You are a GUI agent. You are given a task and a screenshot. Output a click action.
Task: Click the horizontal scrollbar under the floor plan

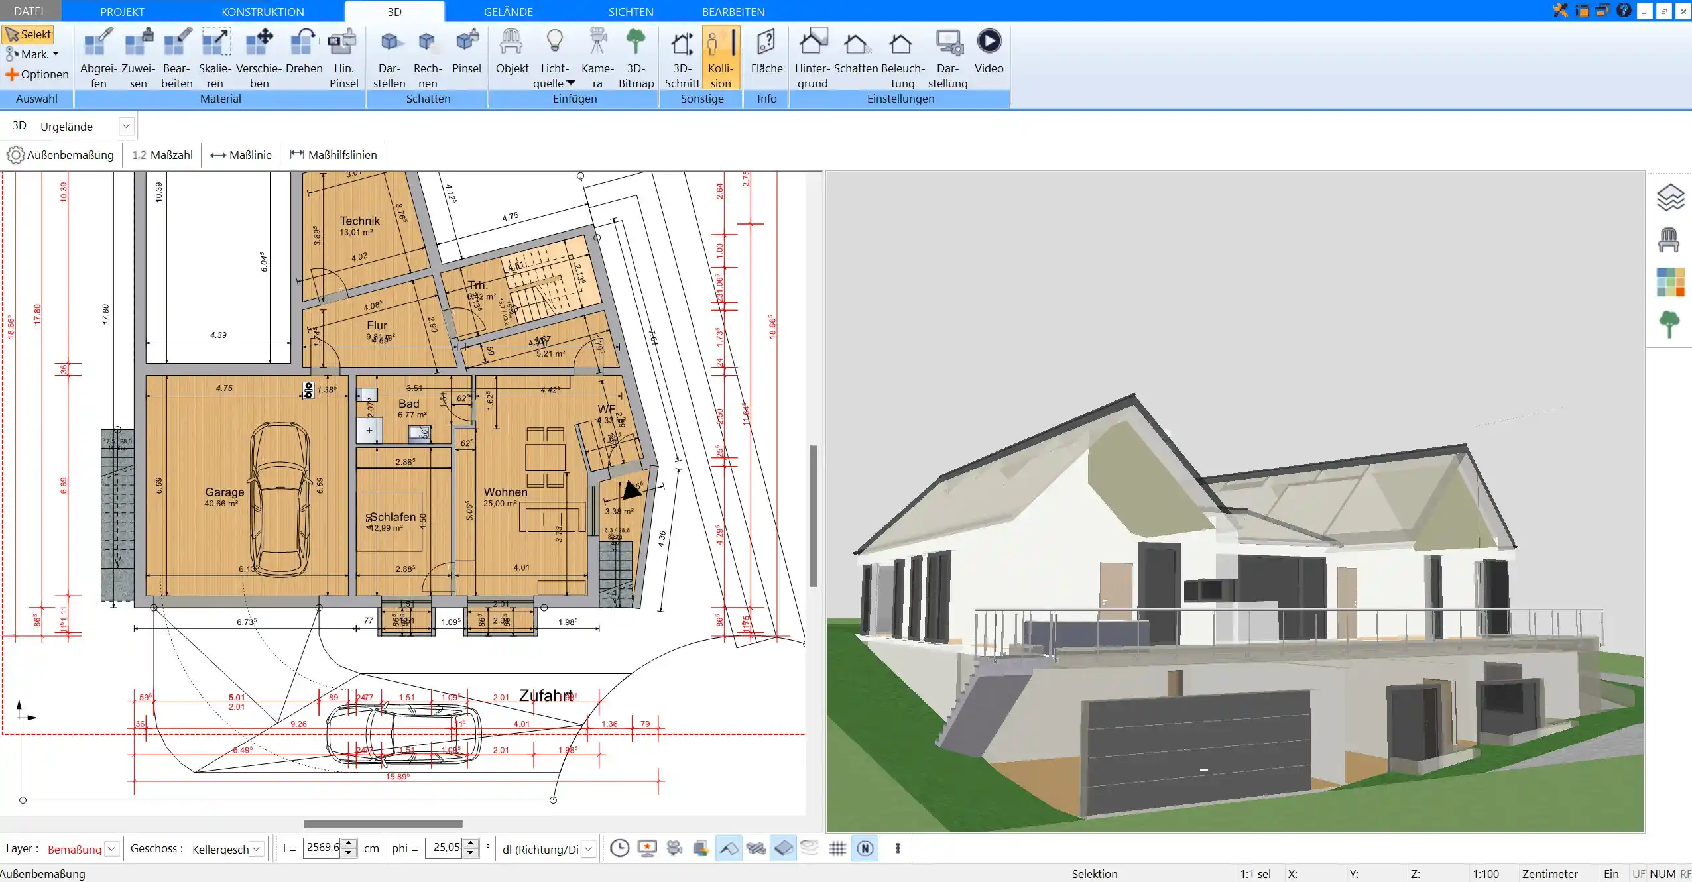383,824
